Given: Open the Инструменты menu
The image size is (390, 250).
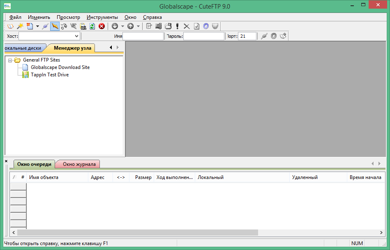Looking at the screenshot, I should tap(102, 17).
